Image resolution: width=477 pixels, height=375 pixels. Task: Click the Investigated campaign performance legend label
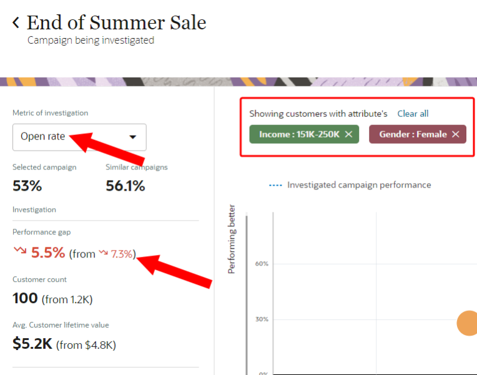[359, 185]
